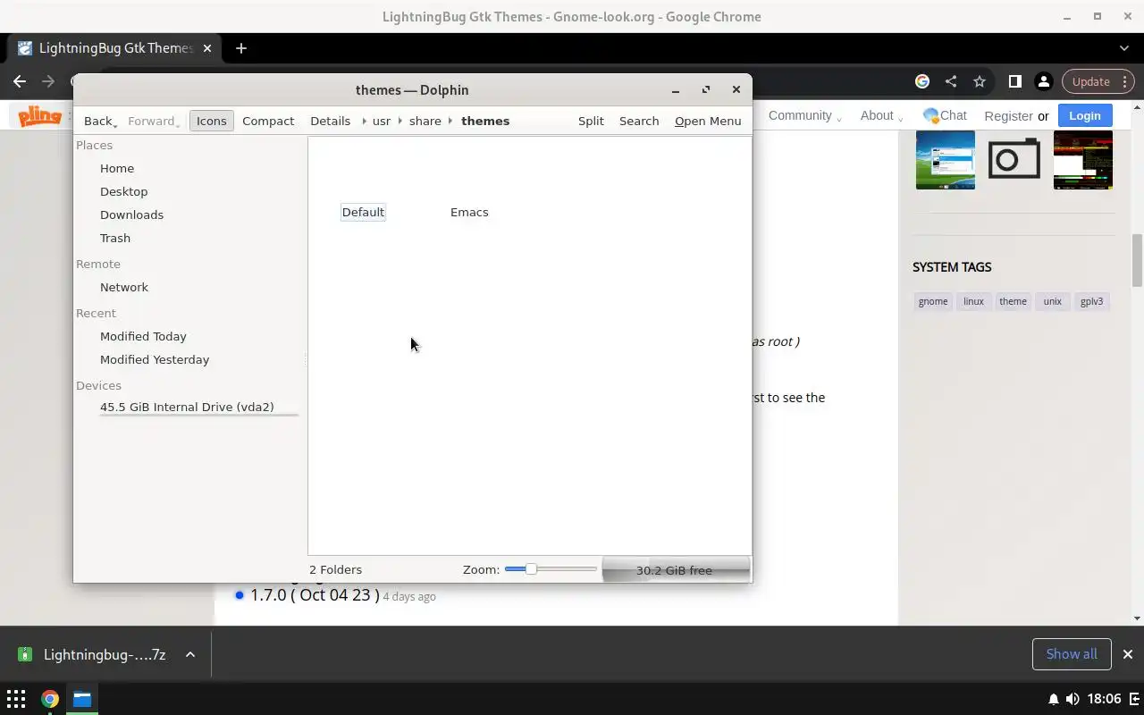Select the Default folder
Viewport: 1144px width, 715px height.
[363, 212]
